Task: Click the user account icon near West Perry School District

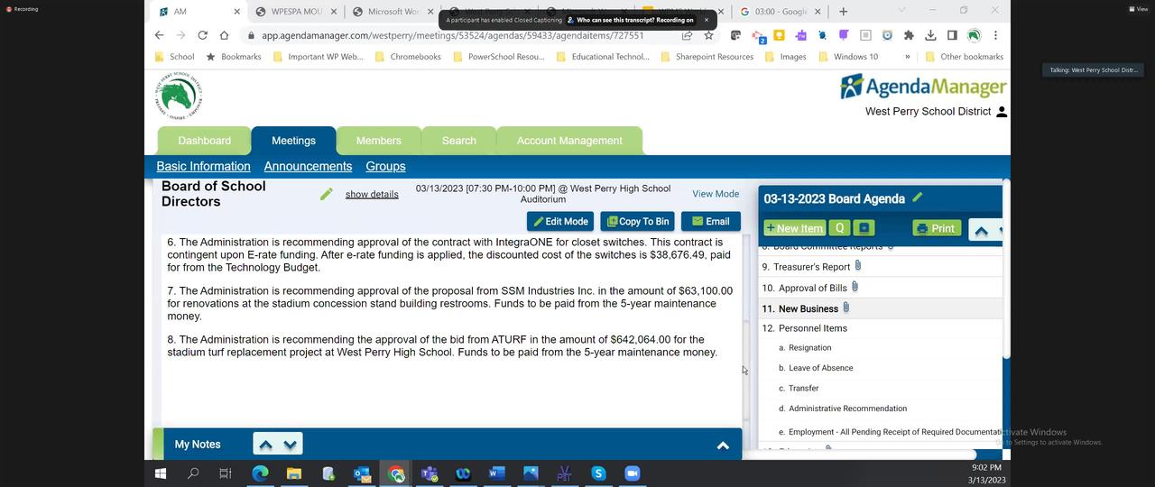Action: pos(1001,112)
